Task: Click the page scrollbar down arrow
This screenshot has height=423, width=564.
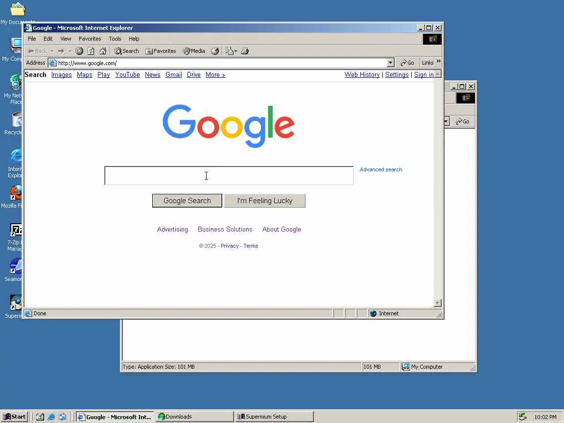Action: tap(438, 303)
